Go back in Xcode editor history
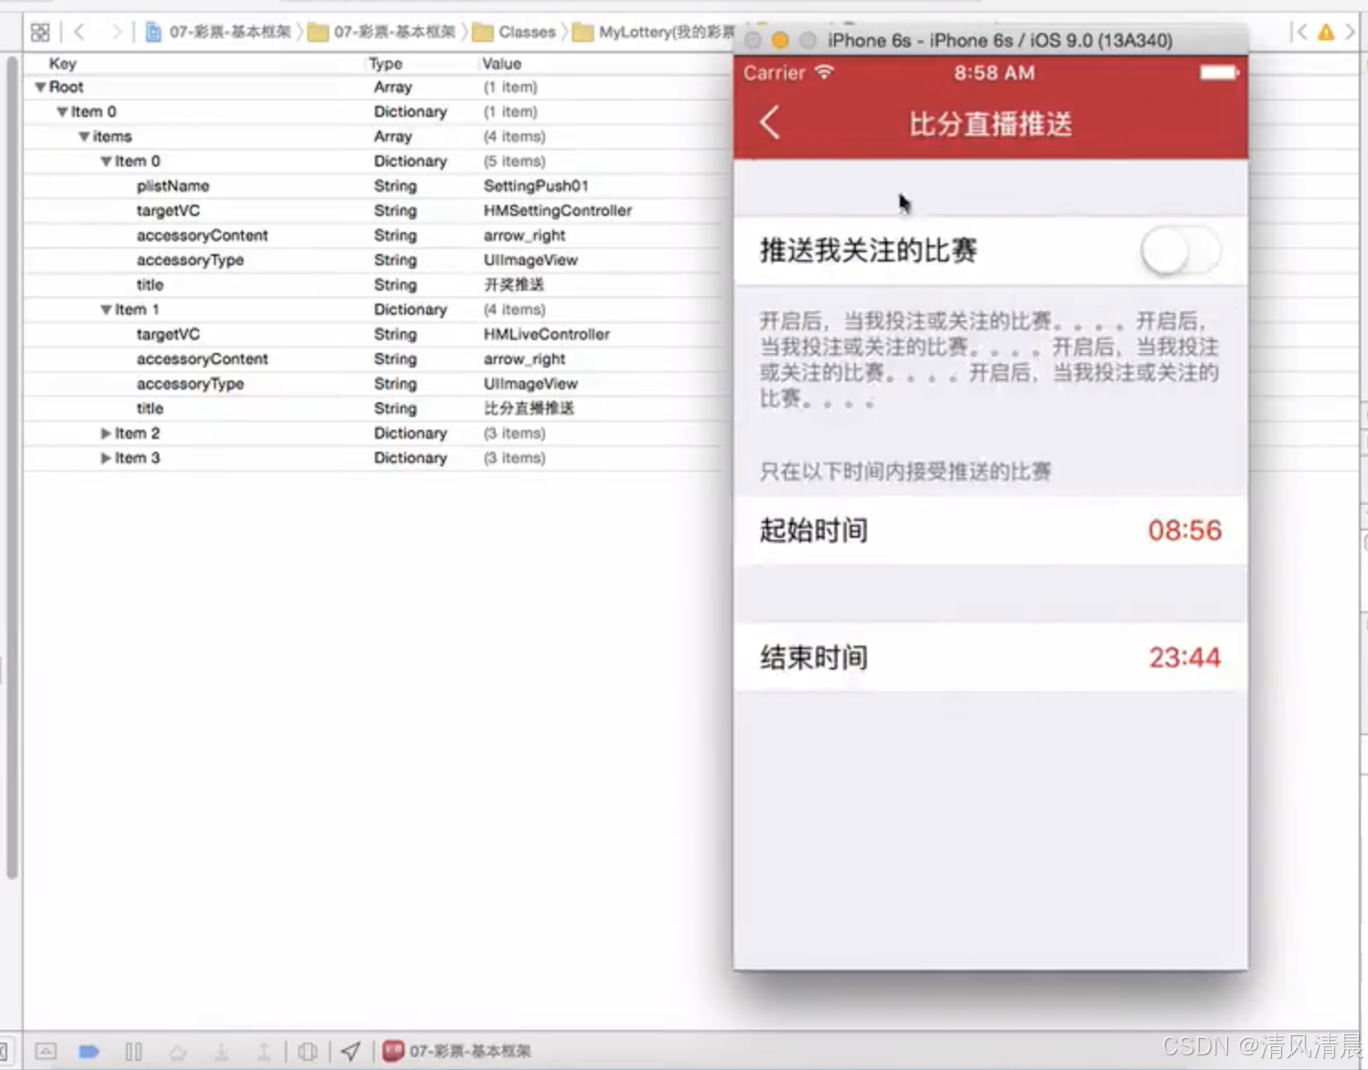 (x=80, y=32)
